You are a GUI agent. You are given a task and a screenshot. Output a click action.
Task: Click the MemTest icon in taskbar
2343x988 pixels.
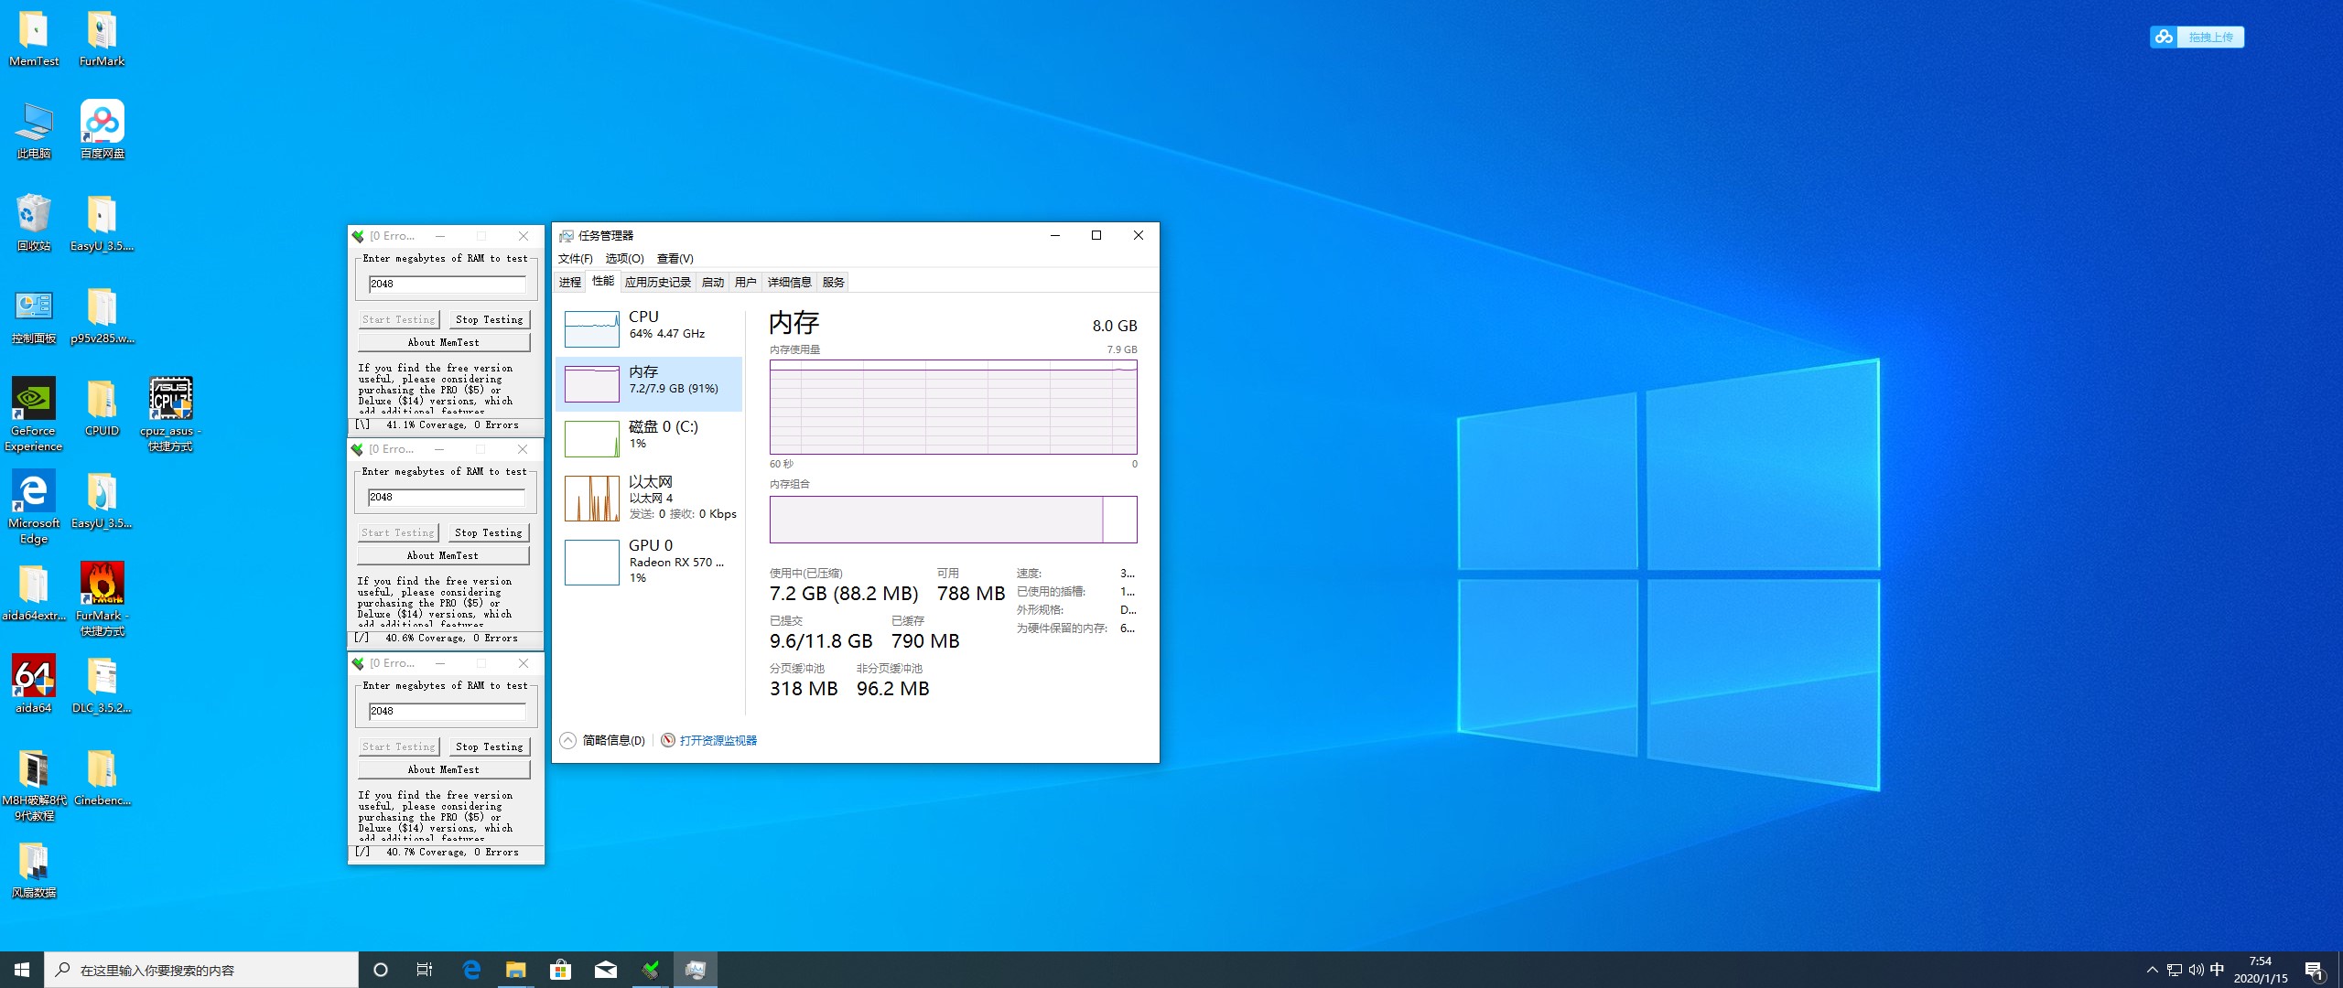pos(651,970)
